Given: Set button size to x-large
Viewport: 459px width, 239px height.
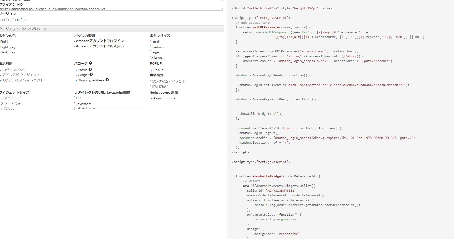Looking at the screenshot, I should (156, 58).
